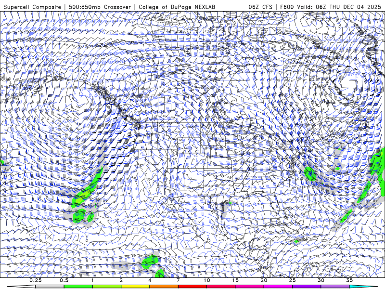Viewport: 385px width, 289px height.
Task: Click the '10' legend value
Action: point(207,280)
